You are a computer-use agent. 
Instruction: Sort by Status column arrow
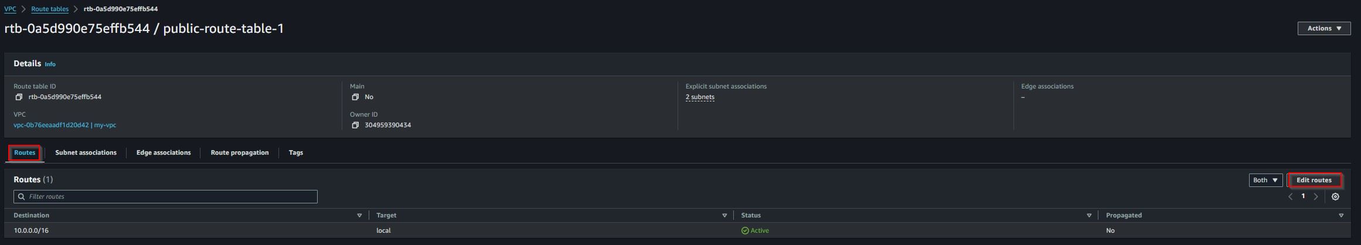pyautogui.click(x=1089, y=216)
